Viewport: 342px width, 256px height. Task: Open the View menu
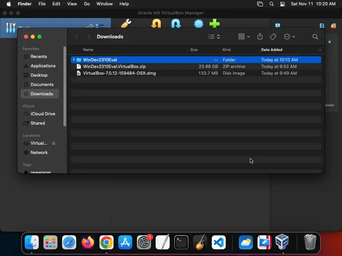72,4
